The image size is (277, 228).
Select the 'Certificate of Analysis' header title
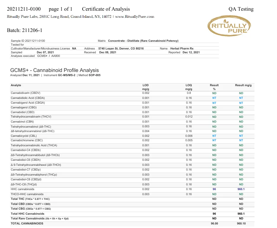[106, 9]
